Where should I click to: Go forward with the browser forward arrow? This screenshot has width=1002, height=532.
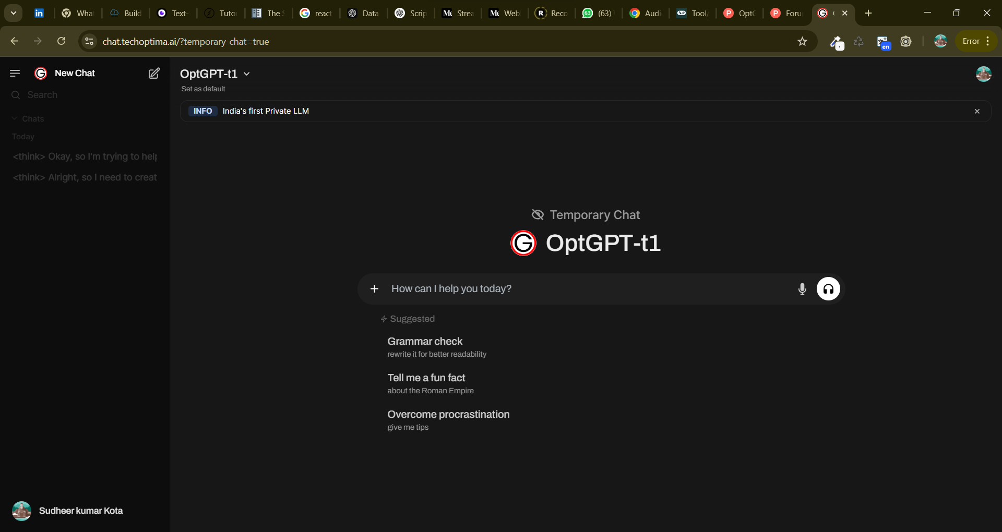pyautogui.click(x=38, y=41)
